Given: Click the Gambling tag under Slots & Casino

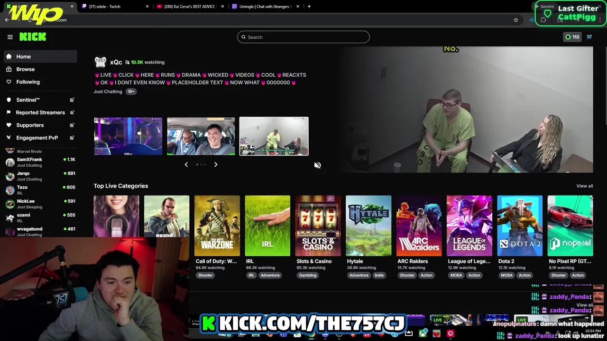Looking at the screenshot, I should pyautogui.click(x=308, y=275).
